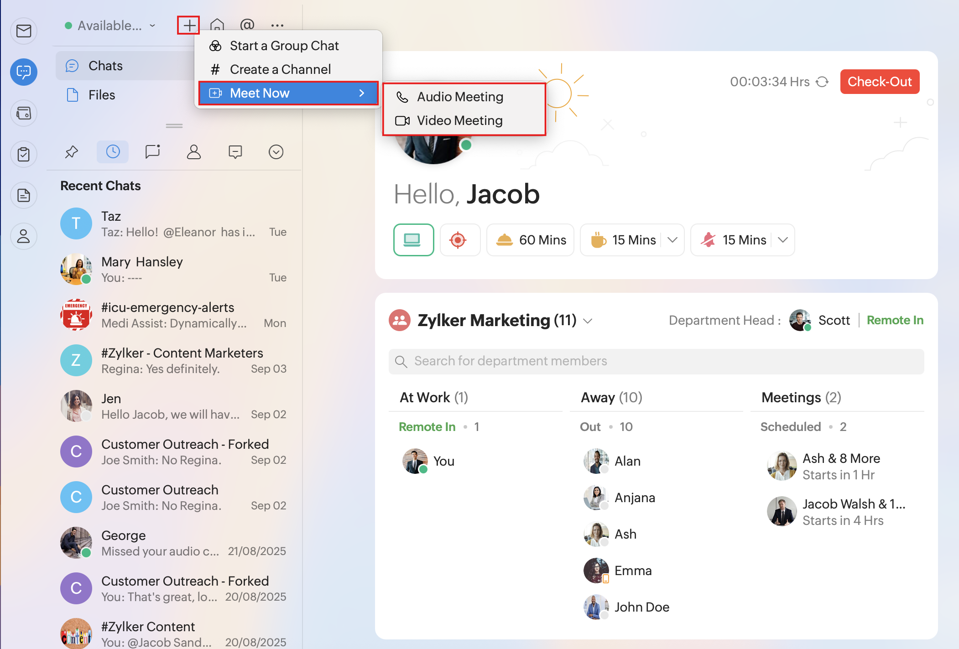Toggle the laptop work-mode button
This screenshot has height=649, width=959.
point(413,240)
